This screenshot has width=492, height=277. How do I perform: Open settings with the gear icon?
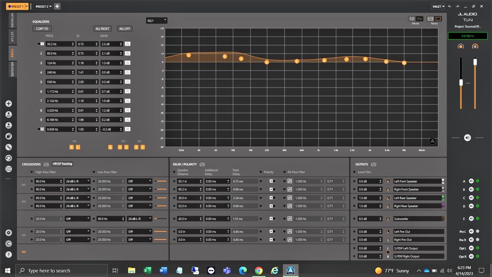[9, 233]
